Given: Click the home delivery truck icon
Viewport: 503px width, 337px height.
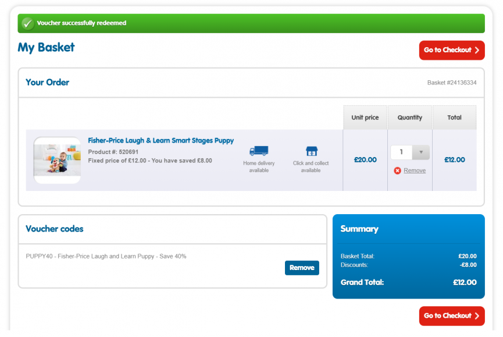Looking at the screenshot, I should click(x=259, y=151).
